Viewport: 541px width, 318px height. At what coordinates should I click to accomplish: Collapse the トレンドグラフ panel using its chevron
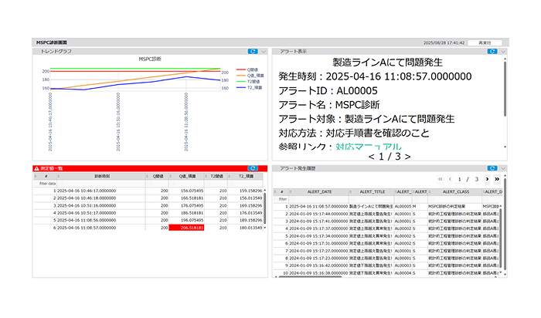pos(264,52)
